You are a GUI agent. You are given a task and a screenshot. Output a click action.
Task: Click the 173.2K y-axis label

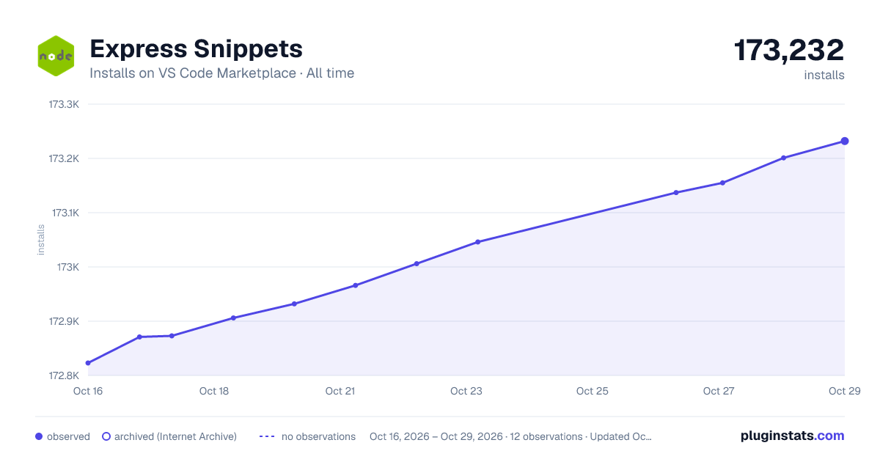pos(64,158)
